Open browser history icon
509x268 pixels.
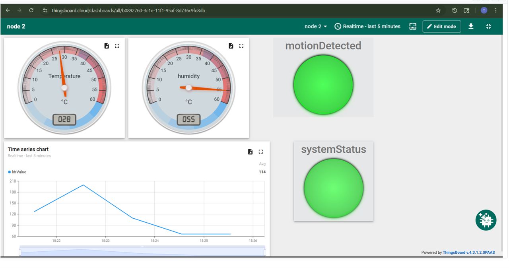pos(455,10)
